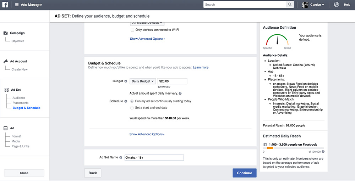Expand Show Advanced Options under Budget & Schedule
355x181 pixels.
pos(147,134)
